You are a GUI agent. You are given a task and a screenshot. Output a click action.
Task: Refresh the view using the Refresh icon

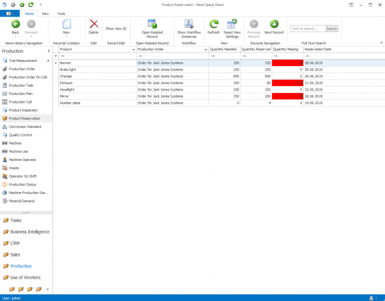click(x=214, y=24)
